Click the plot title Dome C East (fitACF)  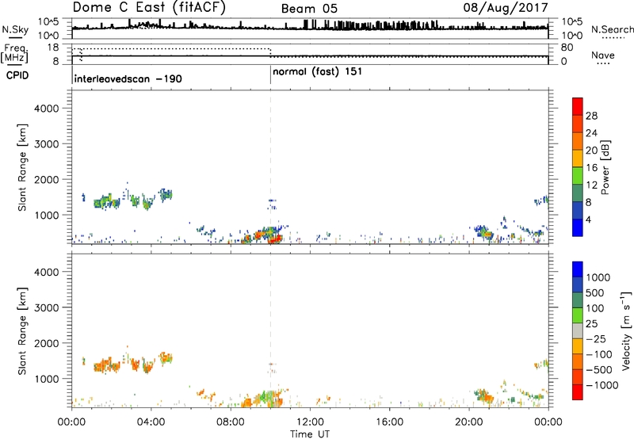(x=149, y=7)
